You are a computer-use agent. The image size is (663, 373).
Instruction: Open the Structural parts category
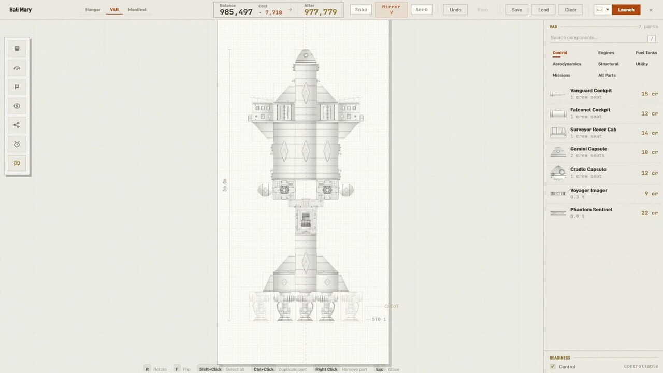(608, 64)
